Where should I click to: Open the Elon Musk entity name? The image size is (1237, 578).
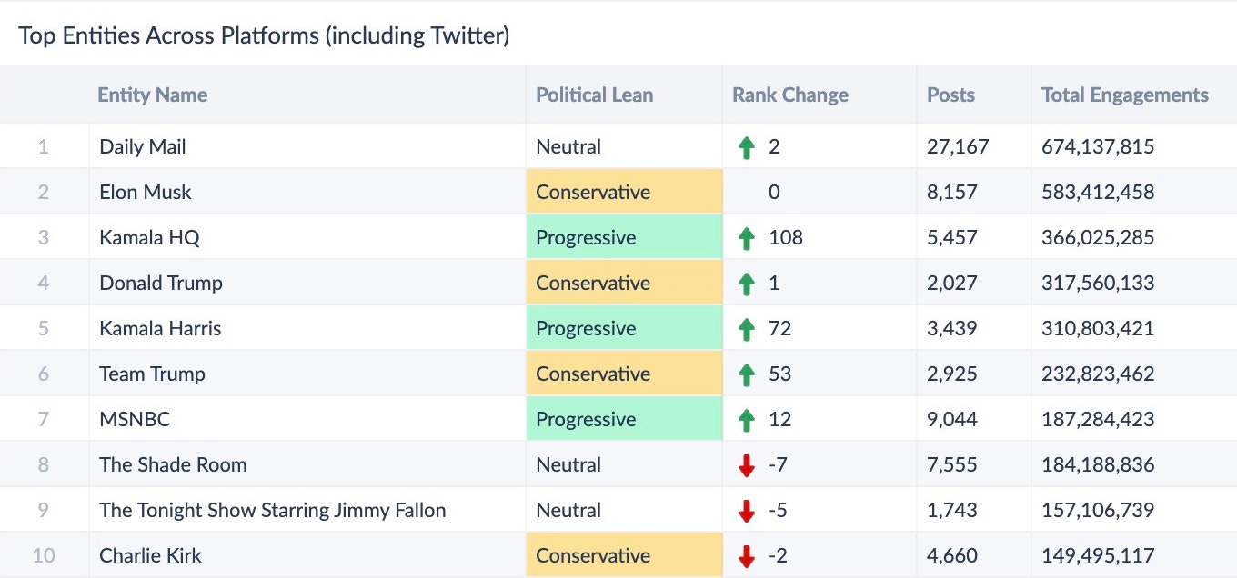tap(146, 192)
